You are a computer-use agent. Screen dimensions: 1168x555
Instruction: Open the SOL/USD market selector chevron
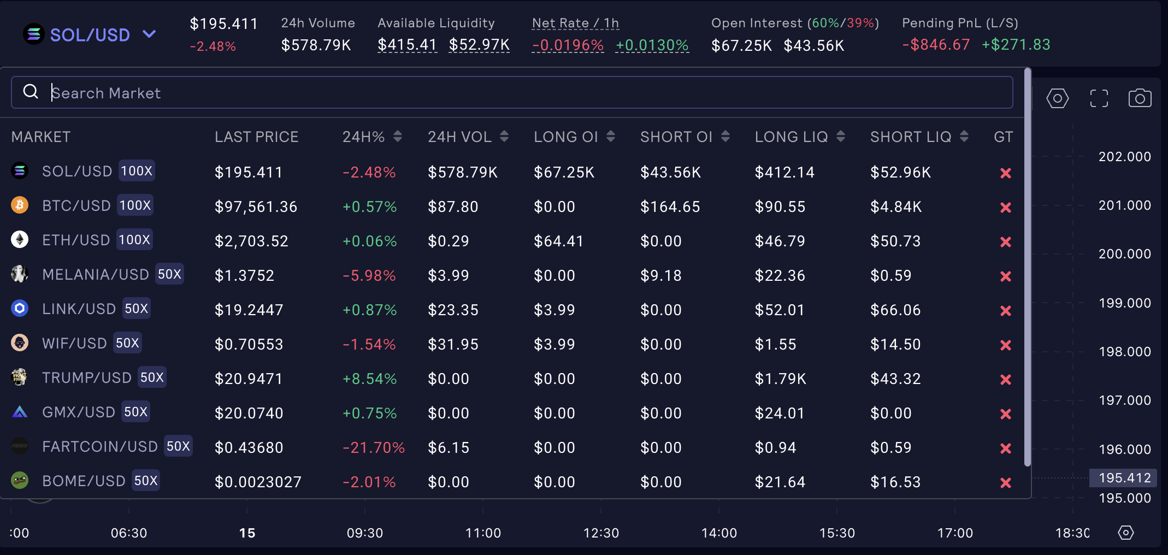pyautogui.click(x=148, y=34)
